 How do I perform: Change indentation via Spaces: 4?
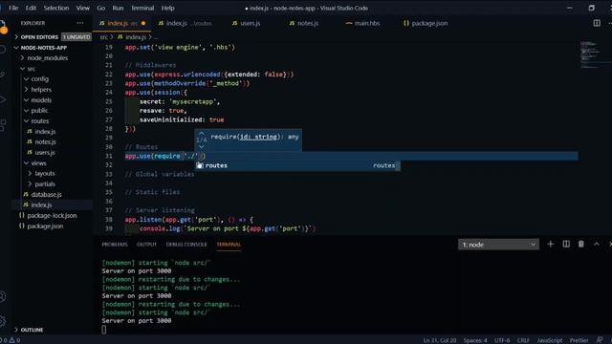475,340
